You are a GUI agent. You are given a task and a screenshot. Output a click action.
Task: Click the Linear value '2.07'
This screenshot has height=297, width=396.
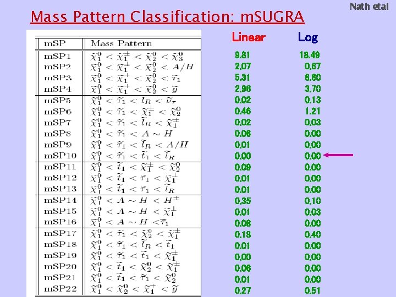tap(243, 66)
